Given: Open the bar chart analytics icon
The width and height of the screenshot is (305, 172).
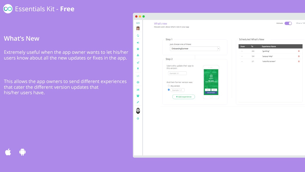Looking at the screenshot, I should click(138, 90).
